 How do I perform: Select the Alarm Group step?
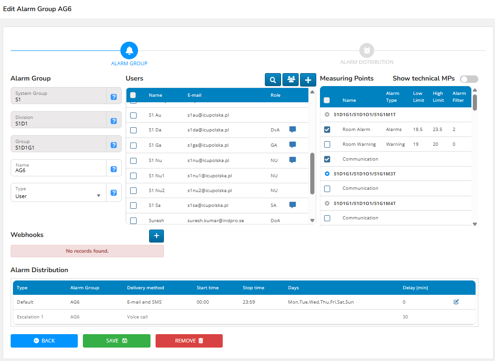[129, 50]
